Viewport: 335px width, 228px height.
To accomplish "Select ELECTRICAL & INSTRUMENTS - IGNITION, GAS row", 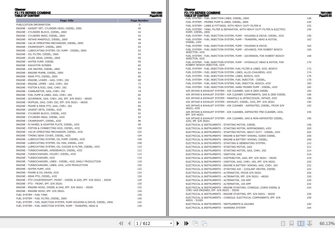I will [214, 154].
